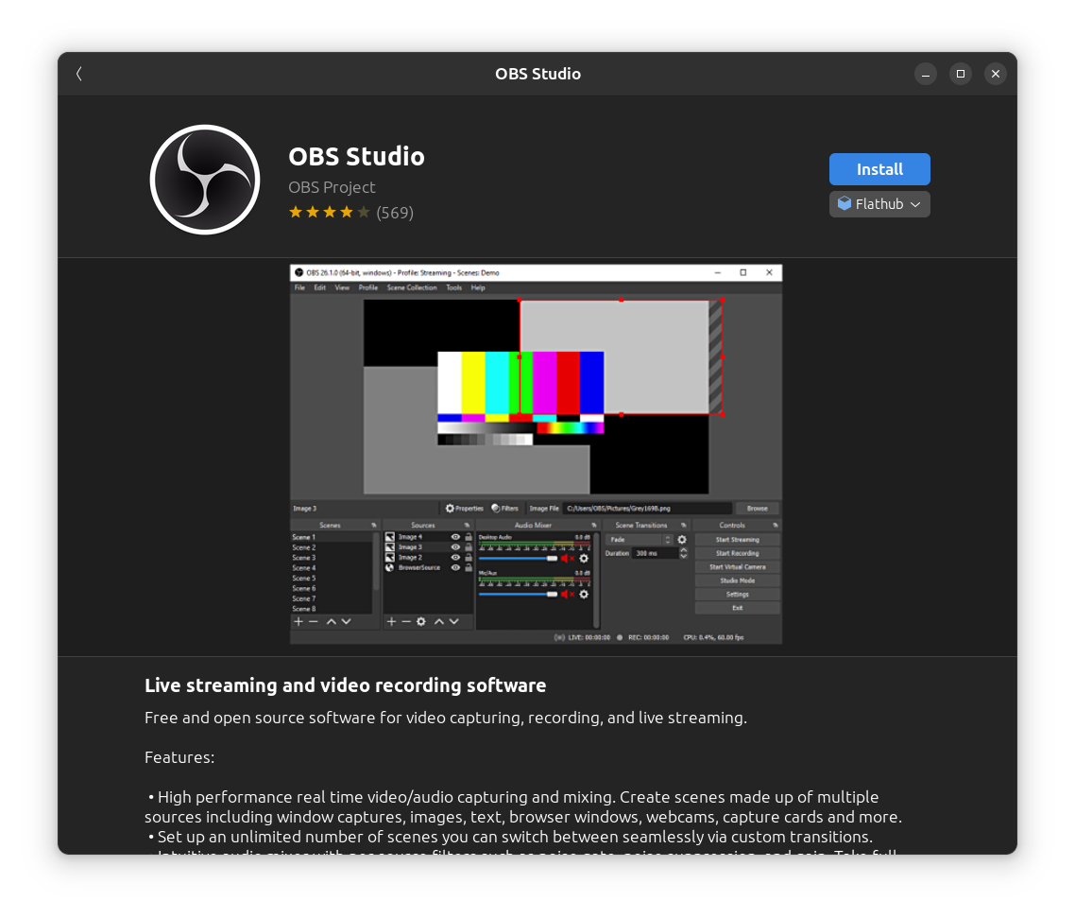The height and width of the screenshot is (918, 1075).
Task: Open Mic/Aux audio settings gear
Action: (x=584, y=594)
